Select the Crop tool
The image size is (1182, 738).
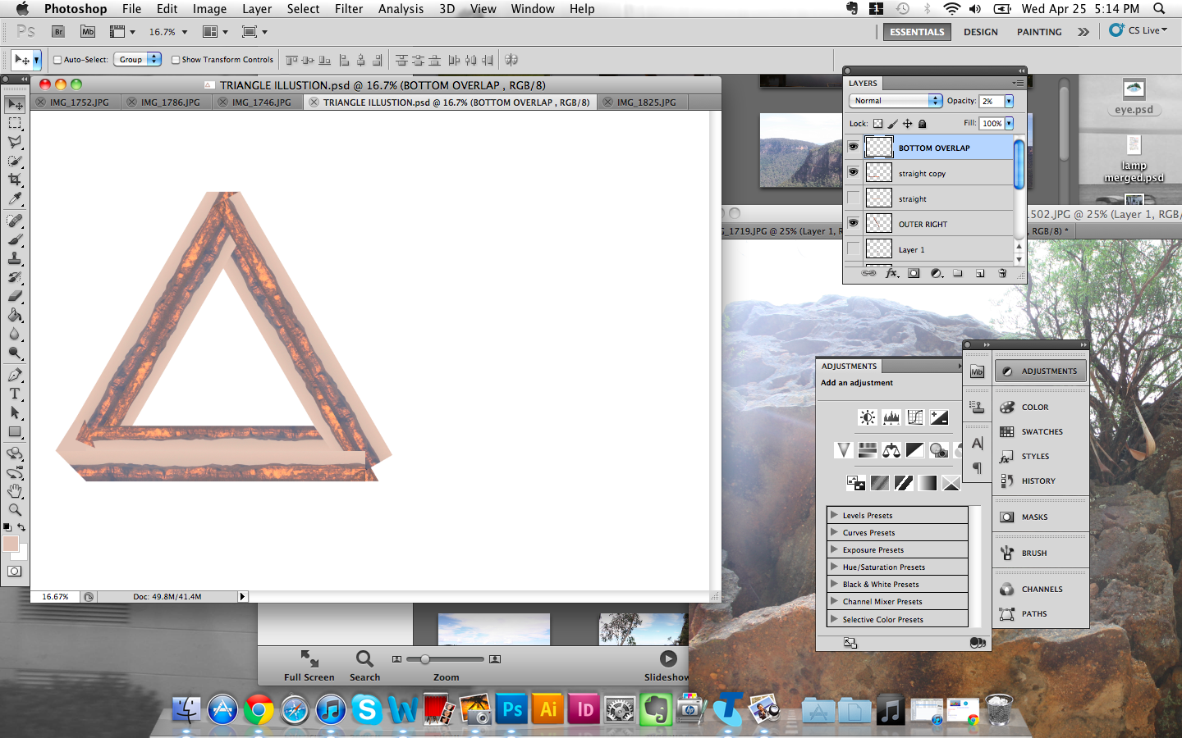click(x=15, y=180)
